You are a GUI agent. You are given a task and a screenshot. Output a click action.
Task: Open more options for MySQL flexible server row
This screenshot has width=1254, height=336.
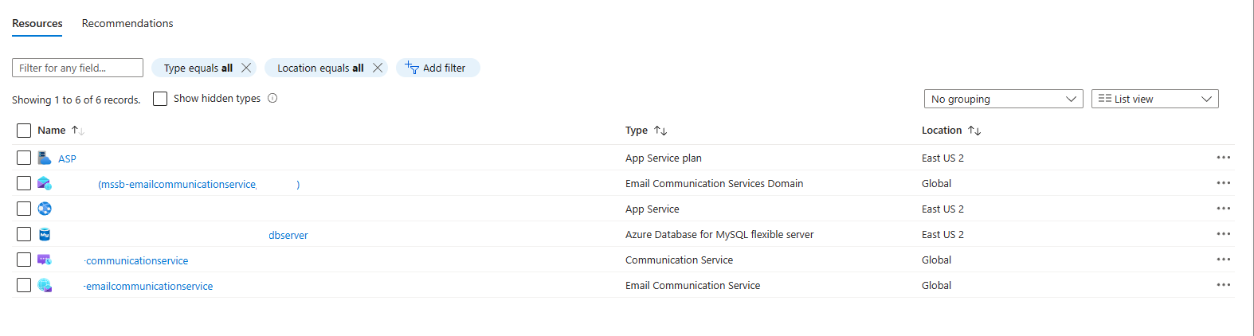[1224, 234]
